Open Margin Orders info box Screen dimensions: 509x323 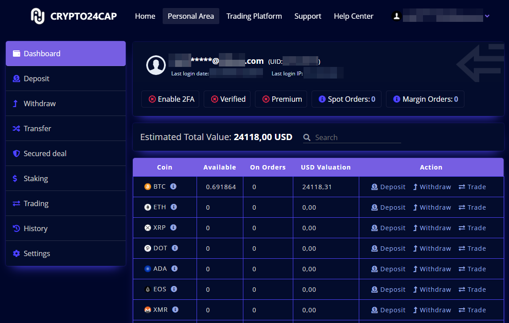click(425, 99)
